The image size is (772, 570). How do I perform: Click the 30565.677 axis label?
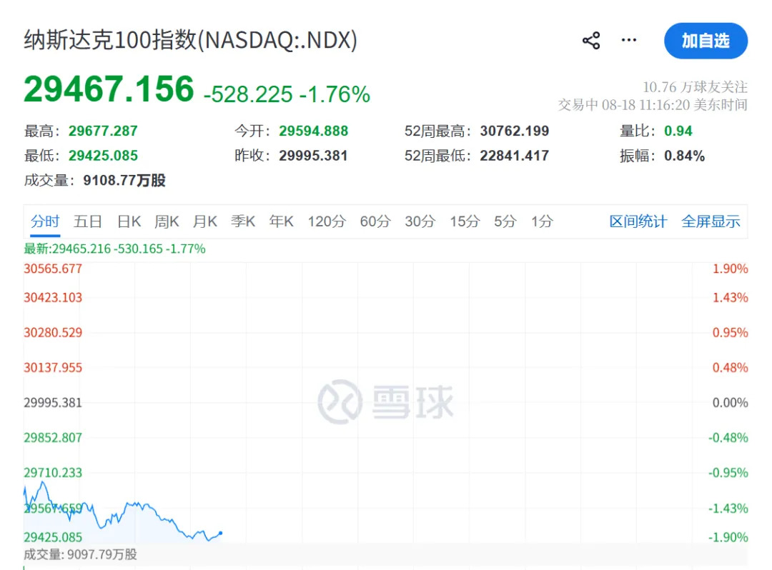[53, 269]
